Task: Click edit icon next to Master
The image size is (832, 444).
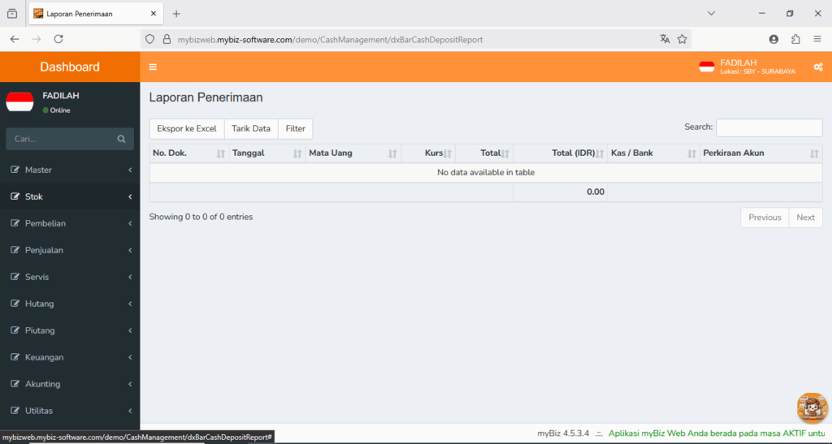Action: (15, 170)
